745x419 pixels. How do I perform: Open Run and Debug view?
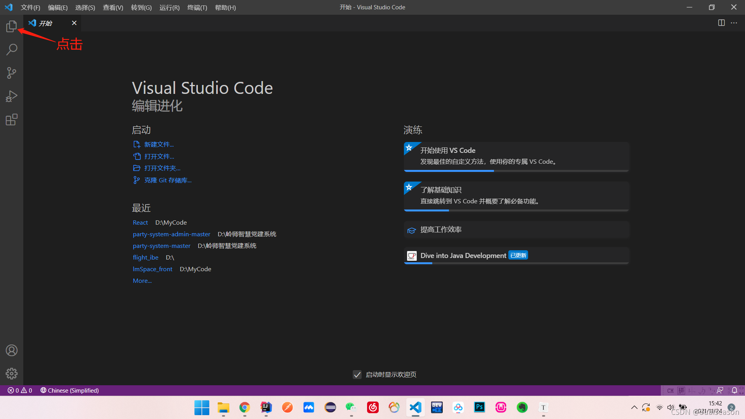click(x=12, y=96)
